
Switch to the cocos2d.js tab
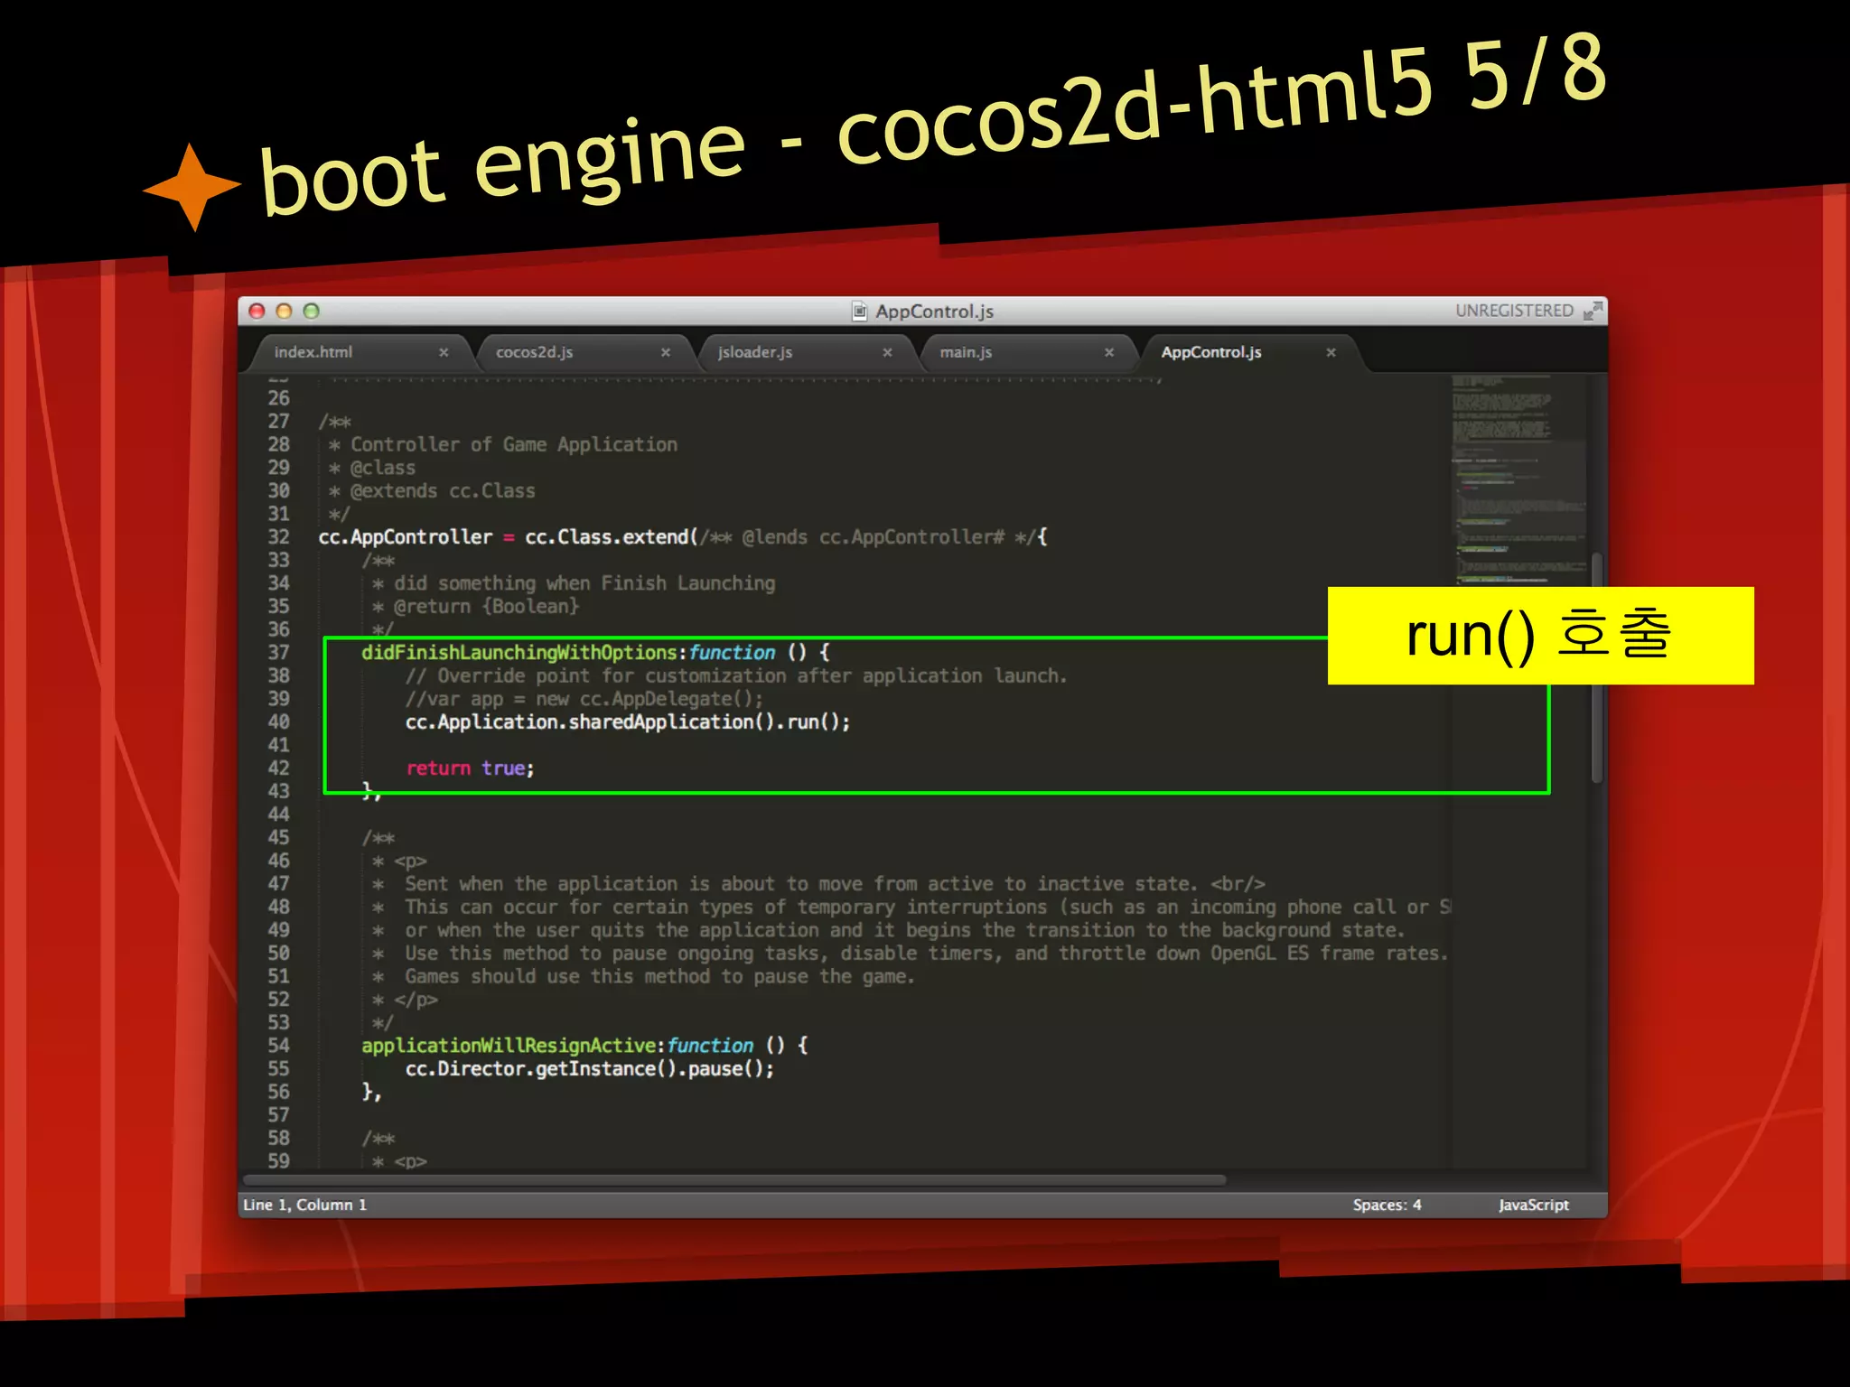point(534,352)
